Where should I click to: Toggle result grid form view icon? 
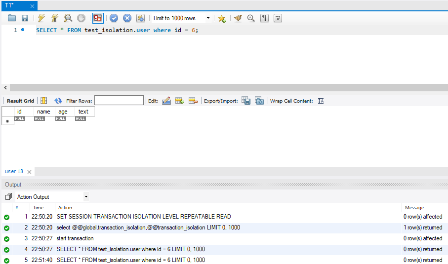pos(44,101)
